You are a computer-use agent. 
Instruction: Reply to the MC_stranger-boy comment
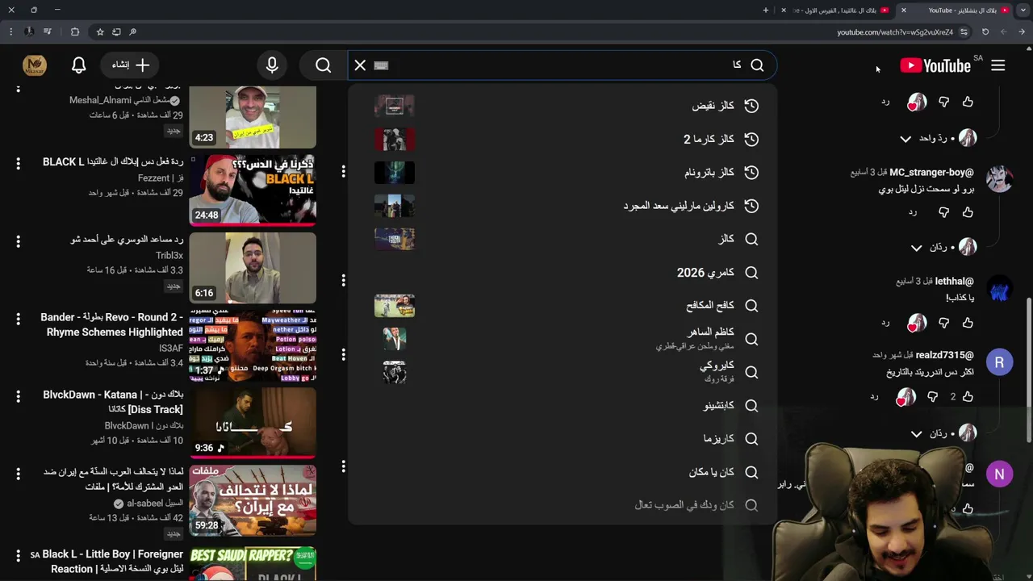pyautogui.click(x=912, y=212)
